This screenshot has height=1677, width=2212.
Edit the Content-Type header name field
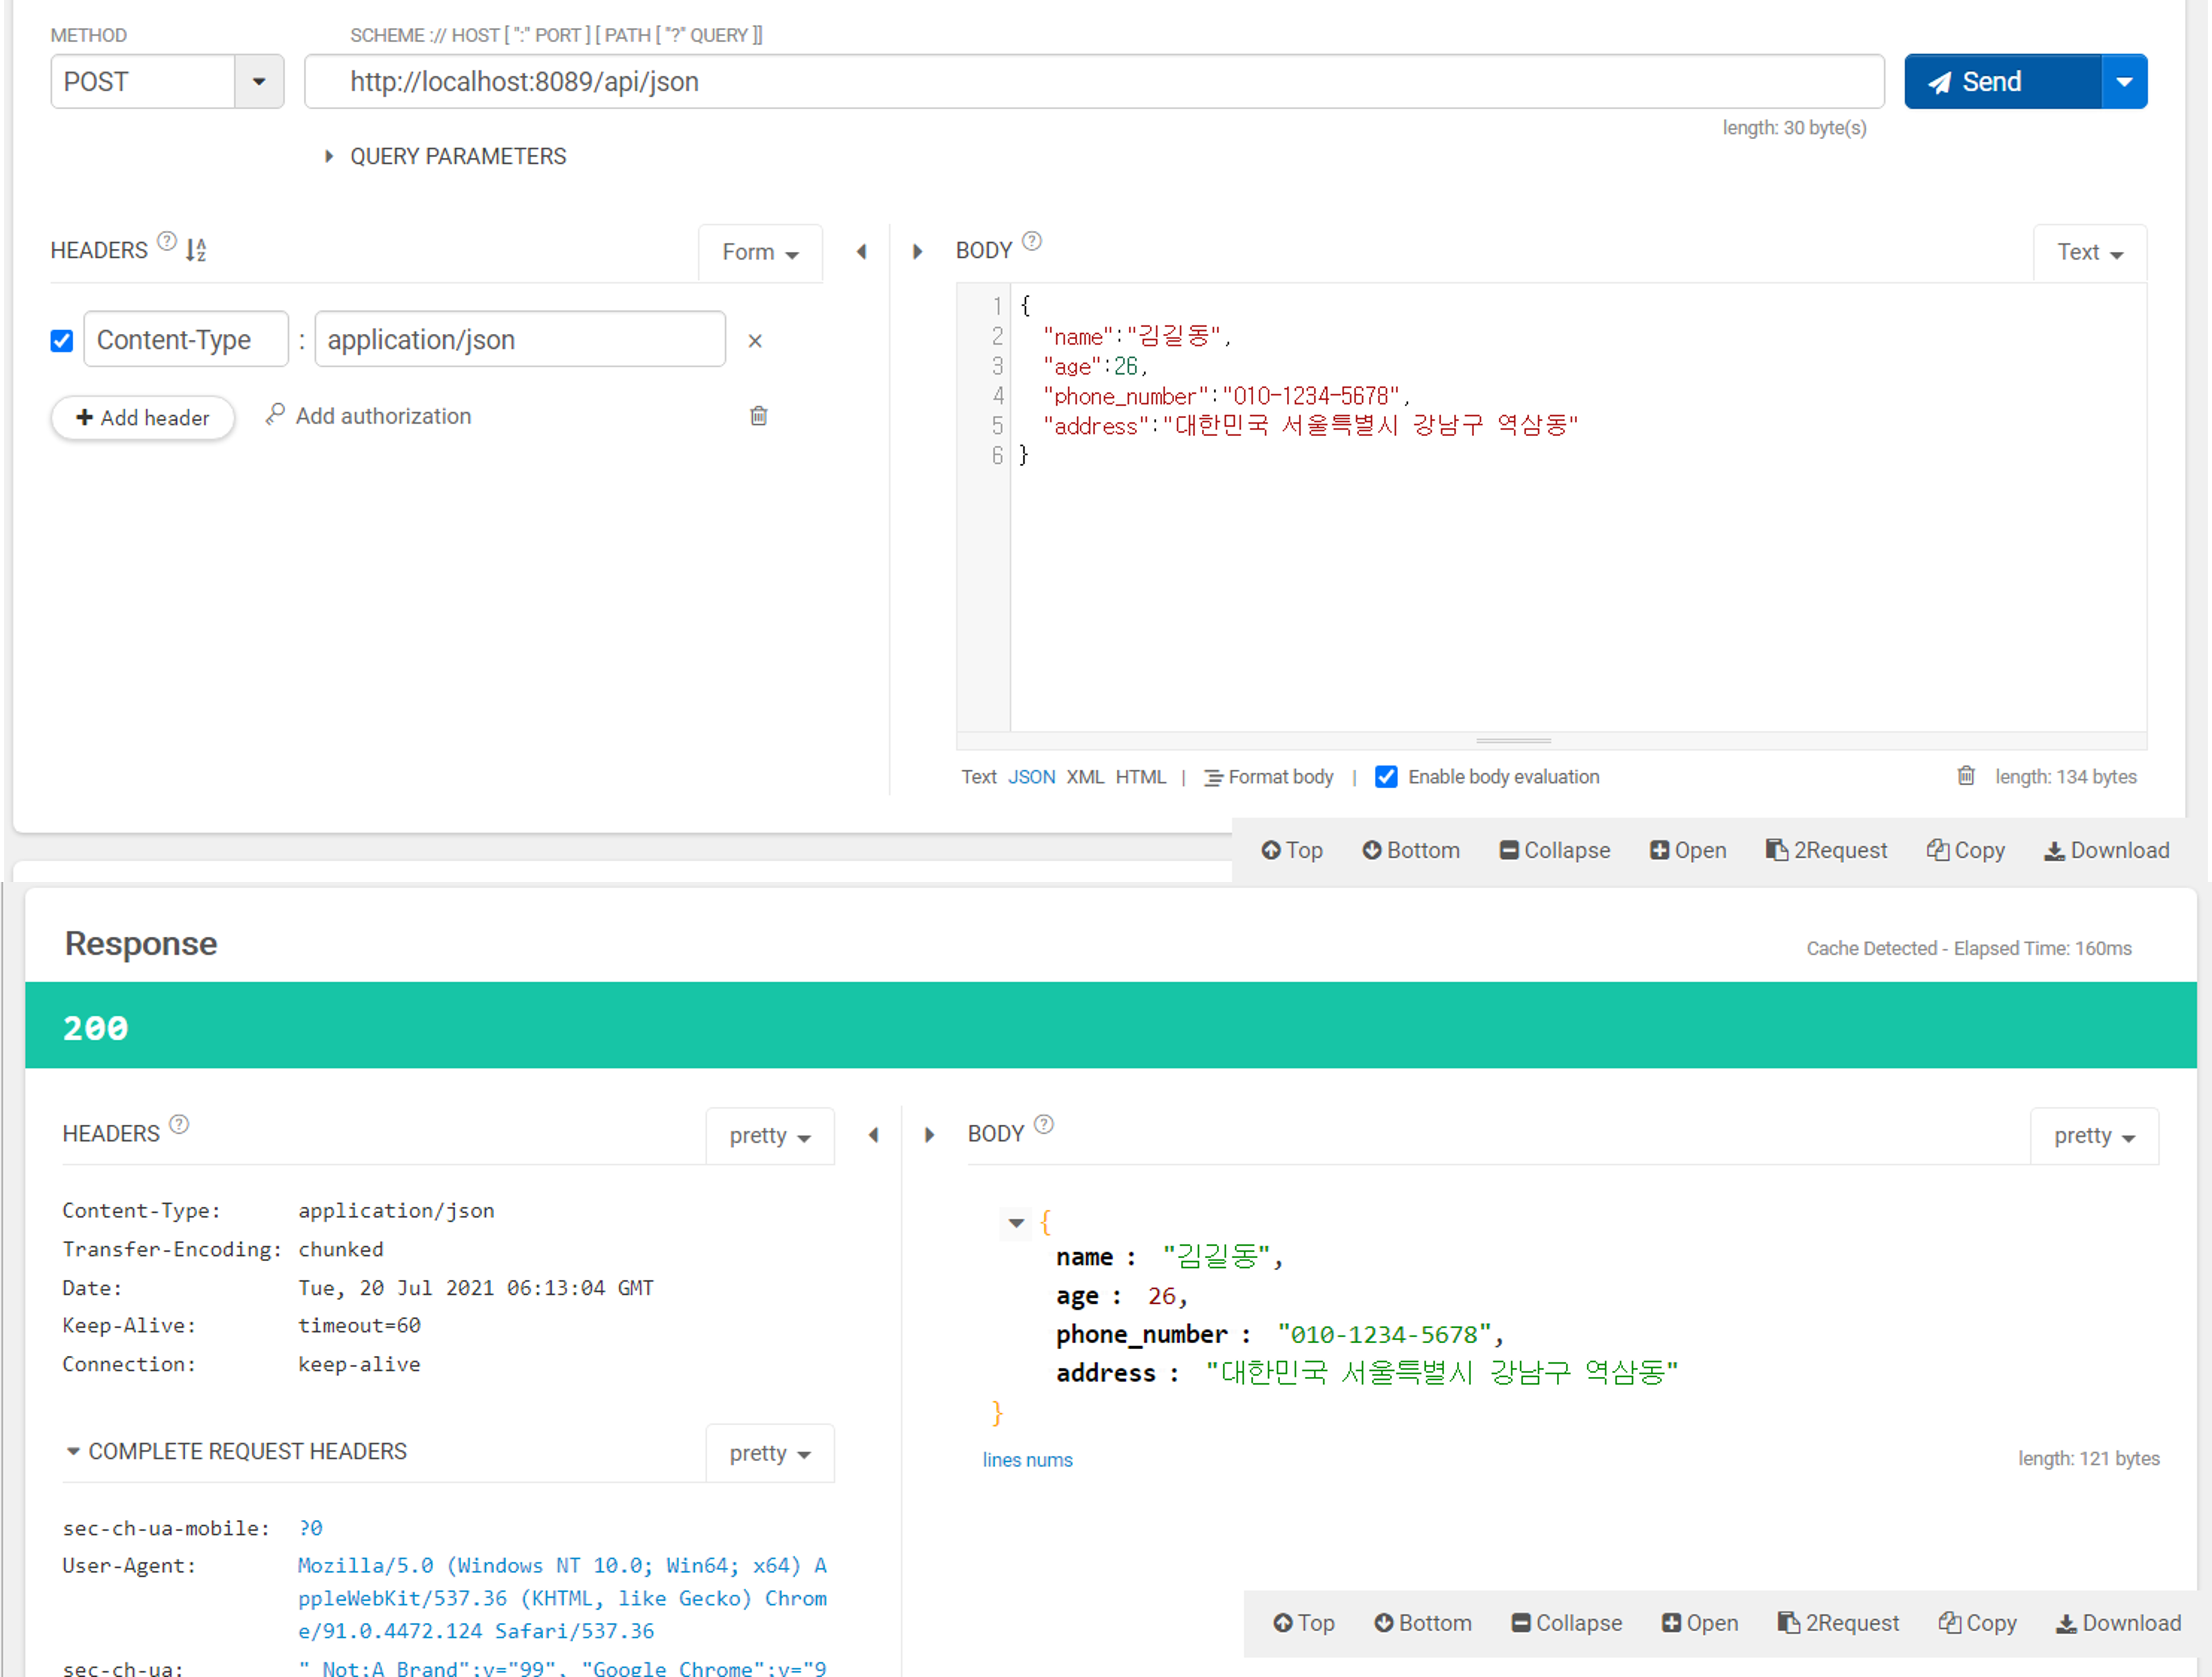pyautogui.click(x=186, y=339)
